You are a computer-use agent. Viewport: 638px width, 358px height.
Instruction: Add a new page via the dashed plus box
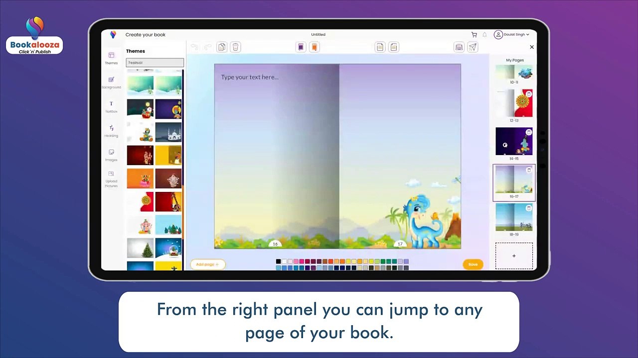click(x=514, y=256)
